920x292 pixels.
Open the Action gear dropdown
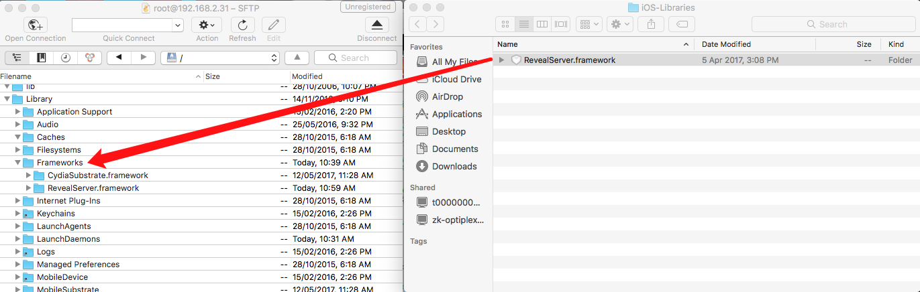207,25
